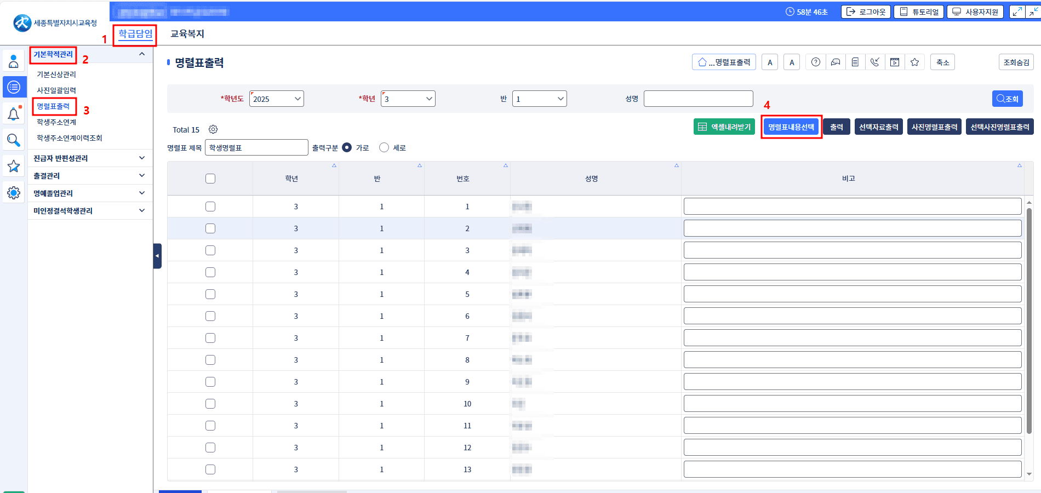
Task: Click the 조회 search button
Action: 1008,99
